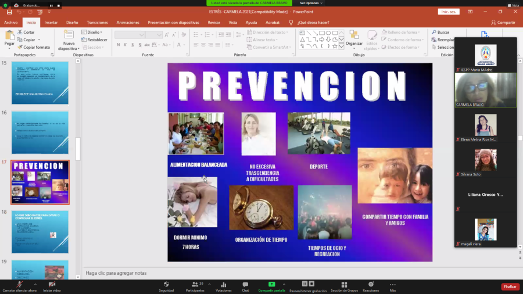This screenshot has height=294, width=523.
Task: Pause or stop the recording
Action: pyautogui.click(x=308, y=285)
